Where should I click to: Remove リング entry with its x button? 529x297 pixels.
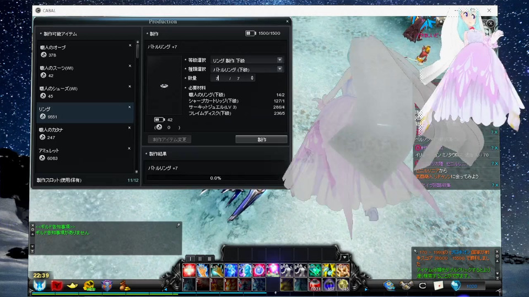point(129,107)
